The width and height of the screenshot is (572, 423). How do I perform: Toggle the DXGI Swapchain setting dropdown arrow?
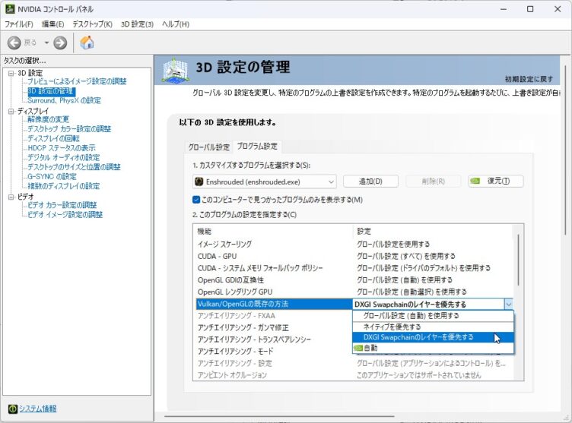509,304
